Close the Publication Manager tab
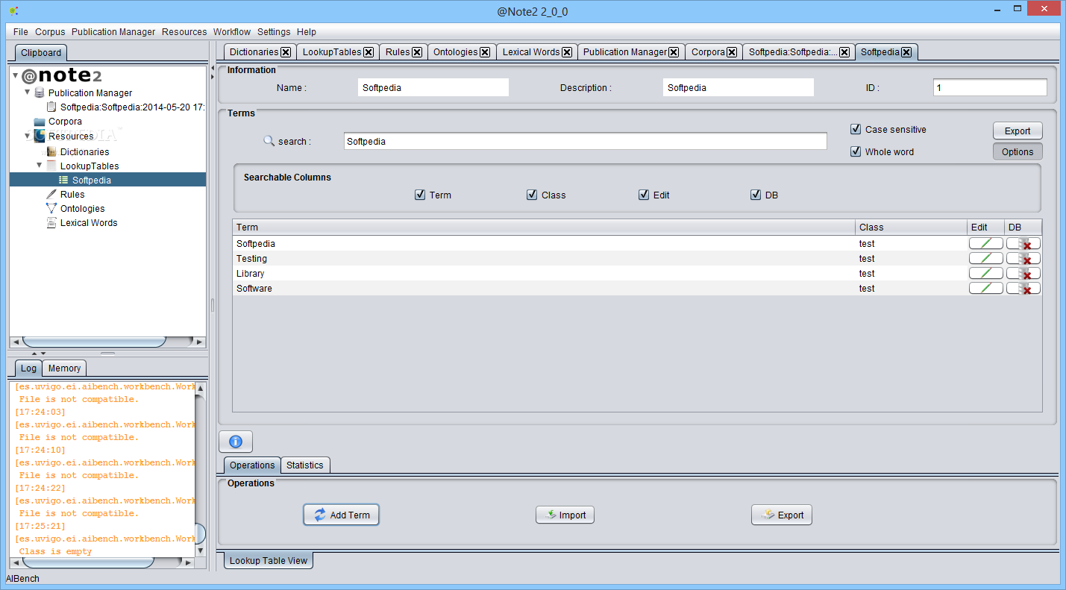 point(674,52)
